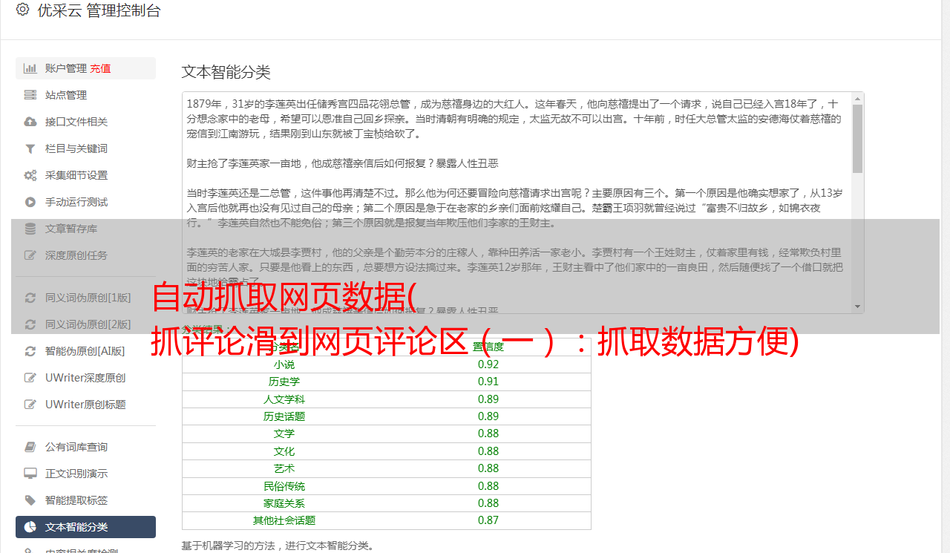Select the active 文本智能分类 menu item
Screen dimensions: 950x553
[x=85, y=527]
